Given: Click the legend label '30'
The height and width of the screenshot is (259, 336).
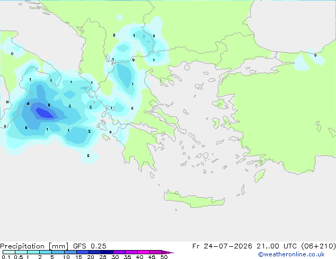Looking at the screenshot, I should [x=115, y=257].
